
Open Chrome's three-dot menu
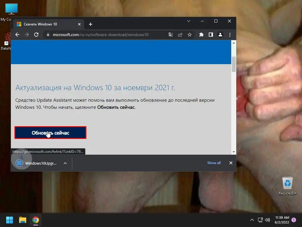230,35
